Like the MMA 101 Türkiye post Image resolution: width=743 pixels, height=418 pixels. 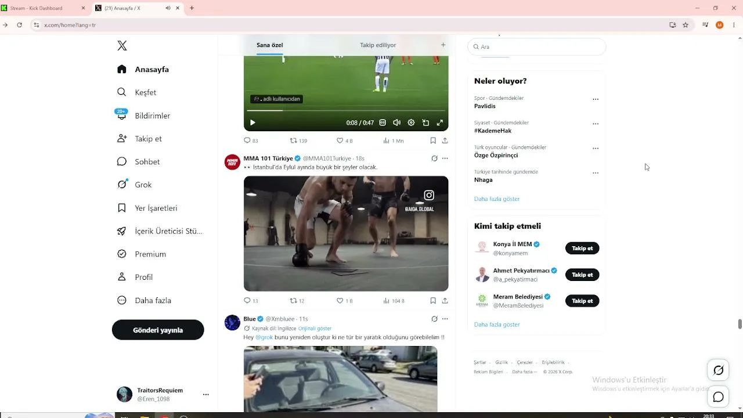coord(345,301)
